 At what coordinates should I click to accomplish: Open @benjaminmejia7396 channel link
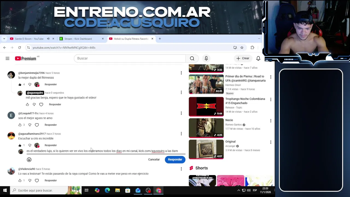pyautogui.click(x=31, y=73)
